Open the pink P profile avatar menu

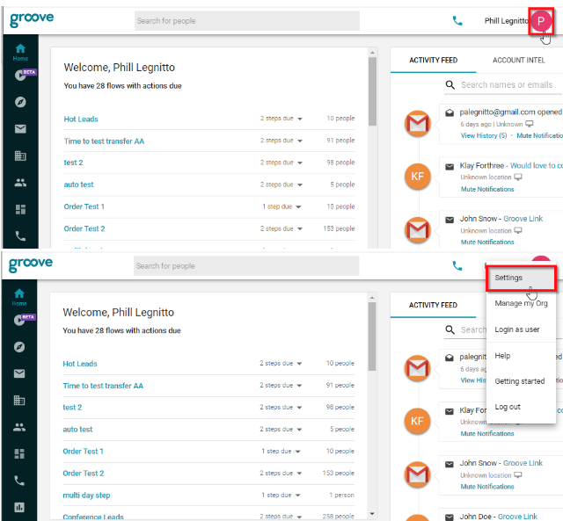coord(541,21)
